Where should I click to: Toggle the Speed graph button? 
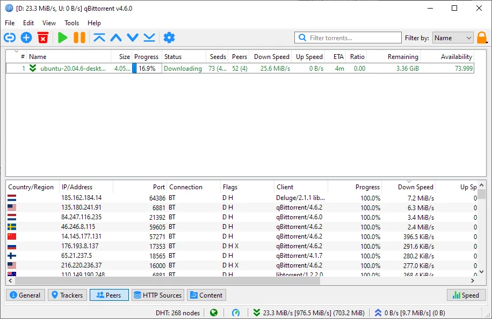pyautogui.click(x=466, y=295)
